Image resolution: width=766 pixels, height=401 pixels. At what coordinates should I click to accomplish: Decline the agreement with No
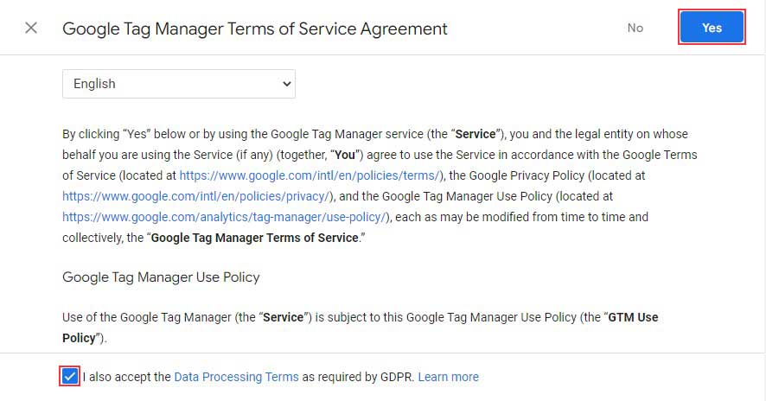(x=635, y=28)
